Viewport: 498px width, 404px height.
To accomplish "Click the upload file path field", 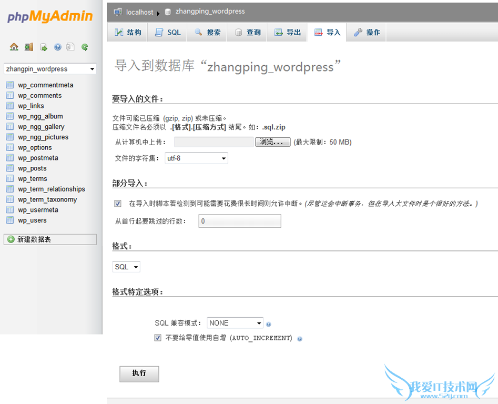I will click(214, 142).
